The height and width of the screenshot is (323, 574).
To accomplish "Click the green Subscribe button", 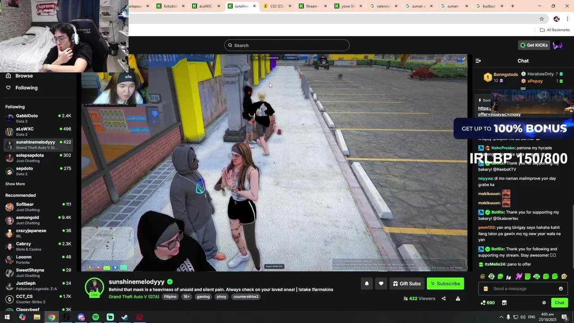I will click(x=445, y=284).
